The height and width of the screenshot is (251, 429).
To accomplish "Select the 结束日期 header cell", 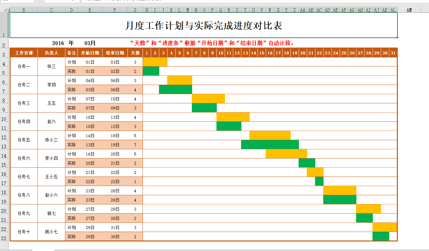I will 115,52.
